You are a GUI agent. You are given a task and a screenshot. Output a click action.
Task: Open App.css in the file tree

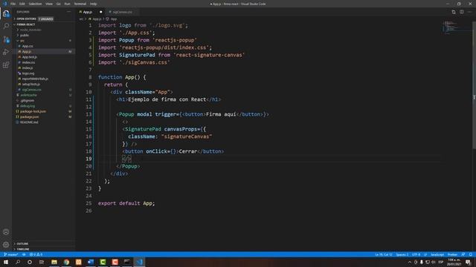(28, 46)
